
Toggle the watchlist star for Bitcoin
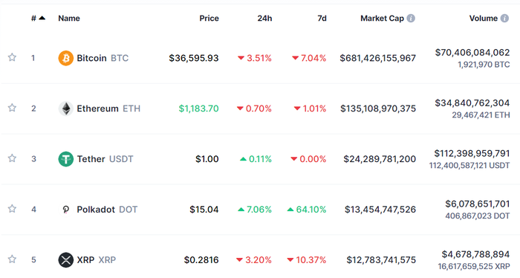12,57
